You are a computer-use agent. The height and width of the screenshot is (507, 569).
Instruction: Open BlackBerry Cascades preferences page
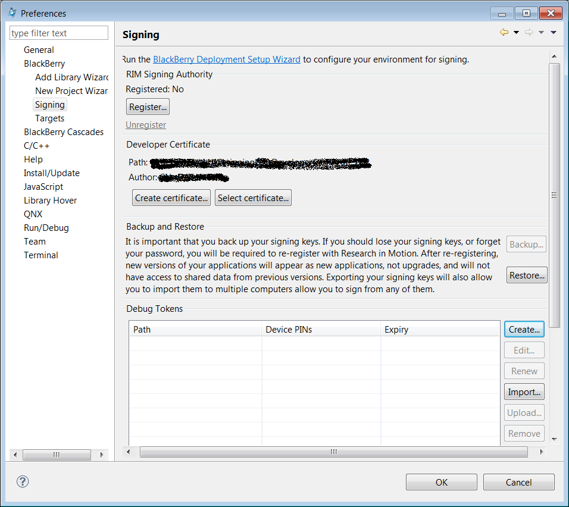64,132
